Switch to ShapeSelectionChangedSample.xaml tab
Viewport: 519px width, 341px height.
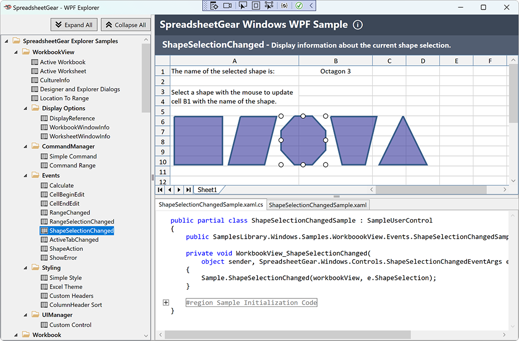tap(318, 205)
